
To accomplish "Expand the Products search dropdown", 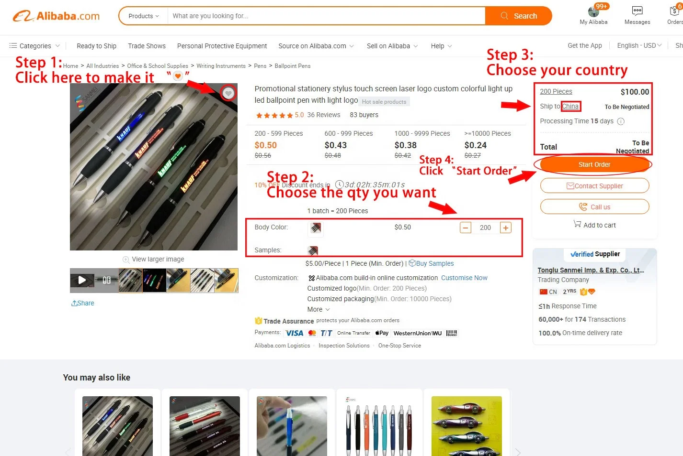I will [x=143, y=16].
